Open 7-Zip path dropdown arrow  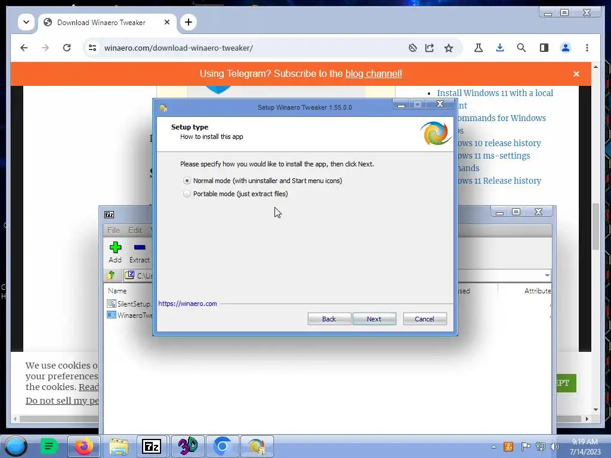pos(547,276)
